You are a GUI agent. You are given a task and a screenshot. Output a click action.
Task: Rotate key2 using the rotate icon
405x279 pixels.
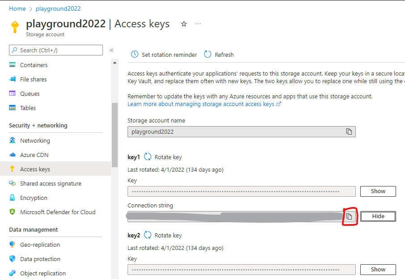tap(148, 235)
